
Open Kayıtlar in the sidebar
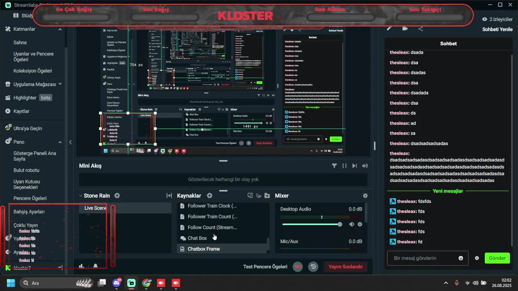[x=21, y=111]
